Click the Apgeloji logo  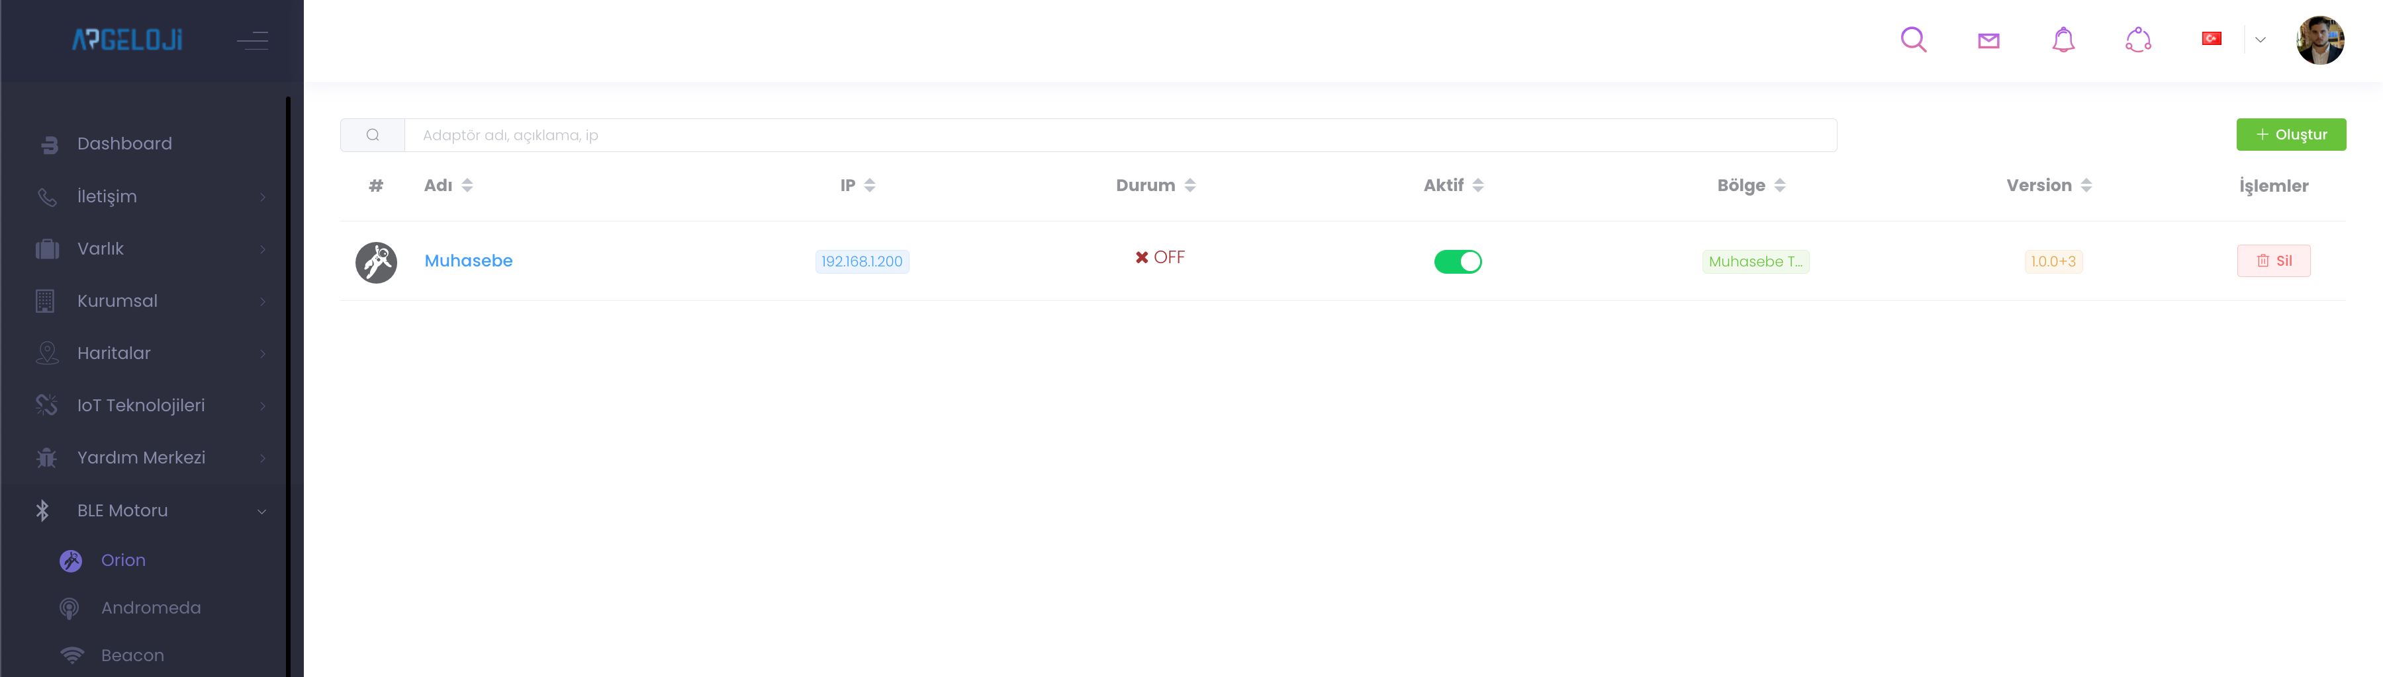pos(128,40)
